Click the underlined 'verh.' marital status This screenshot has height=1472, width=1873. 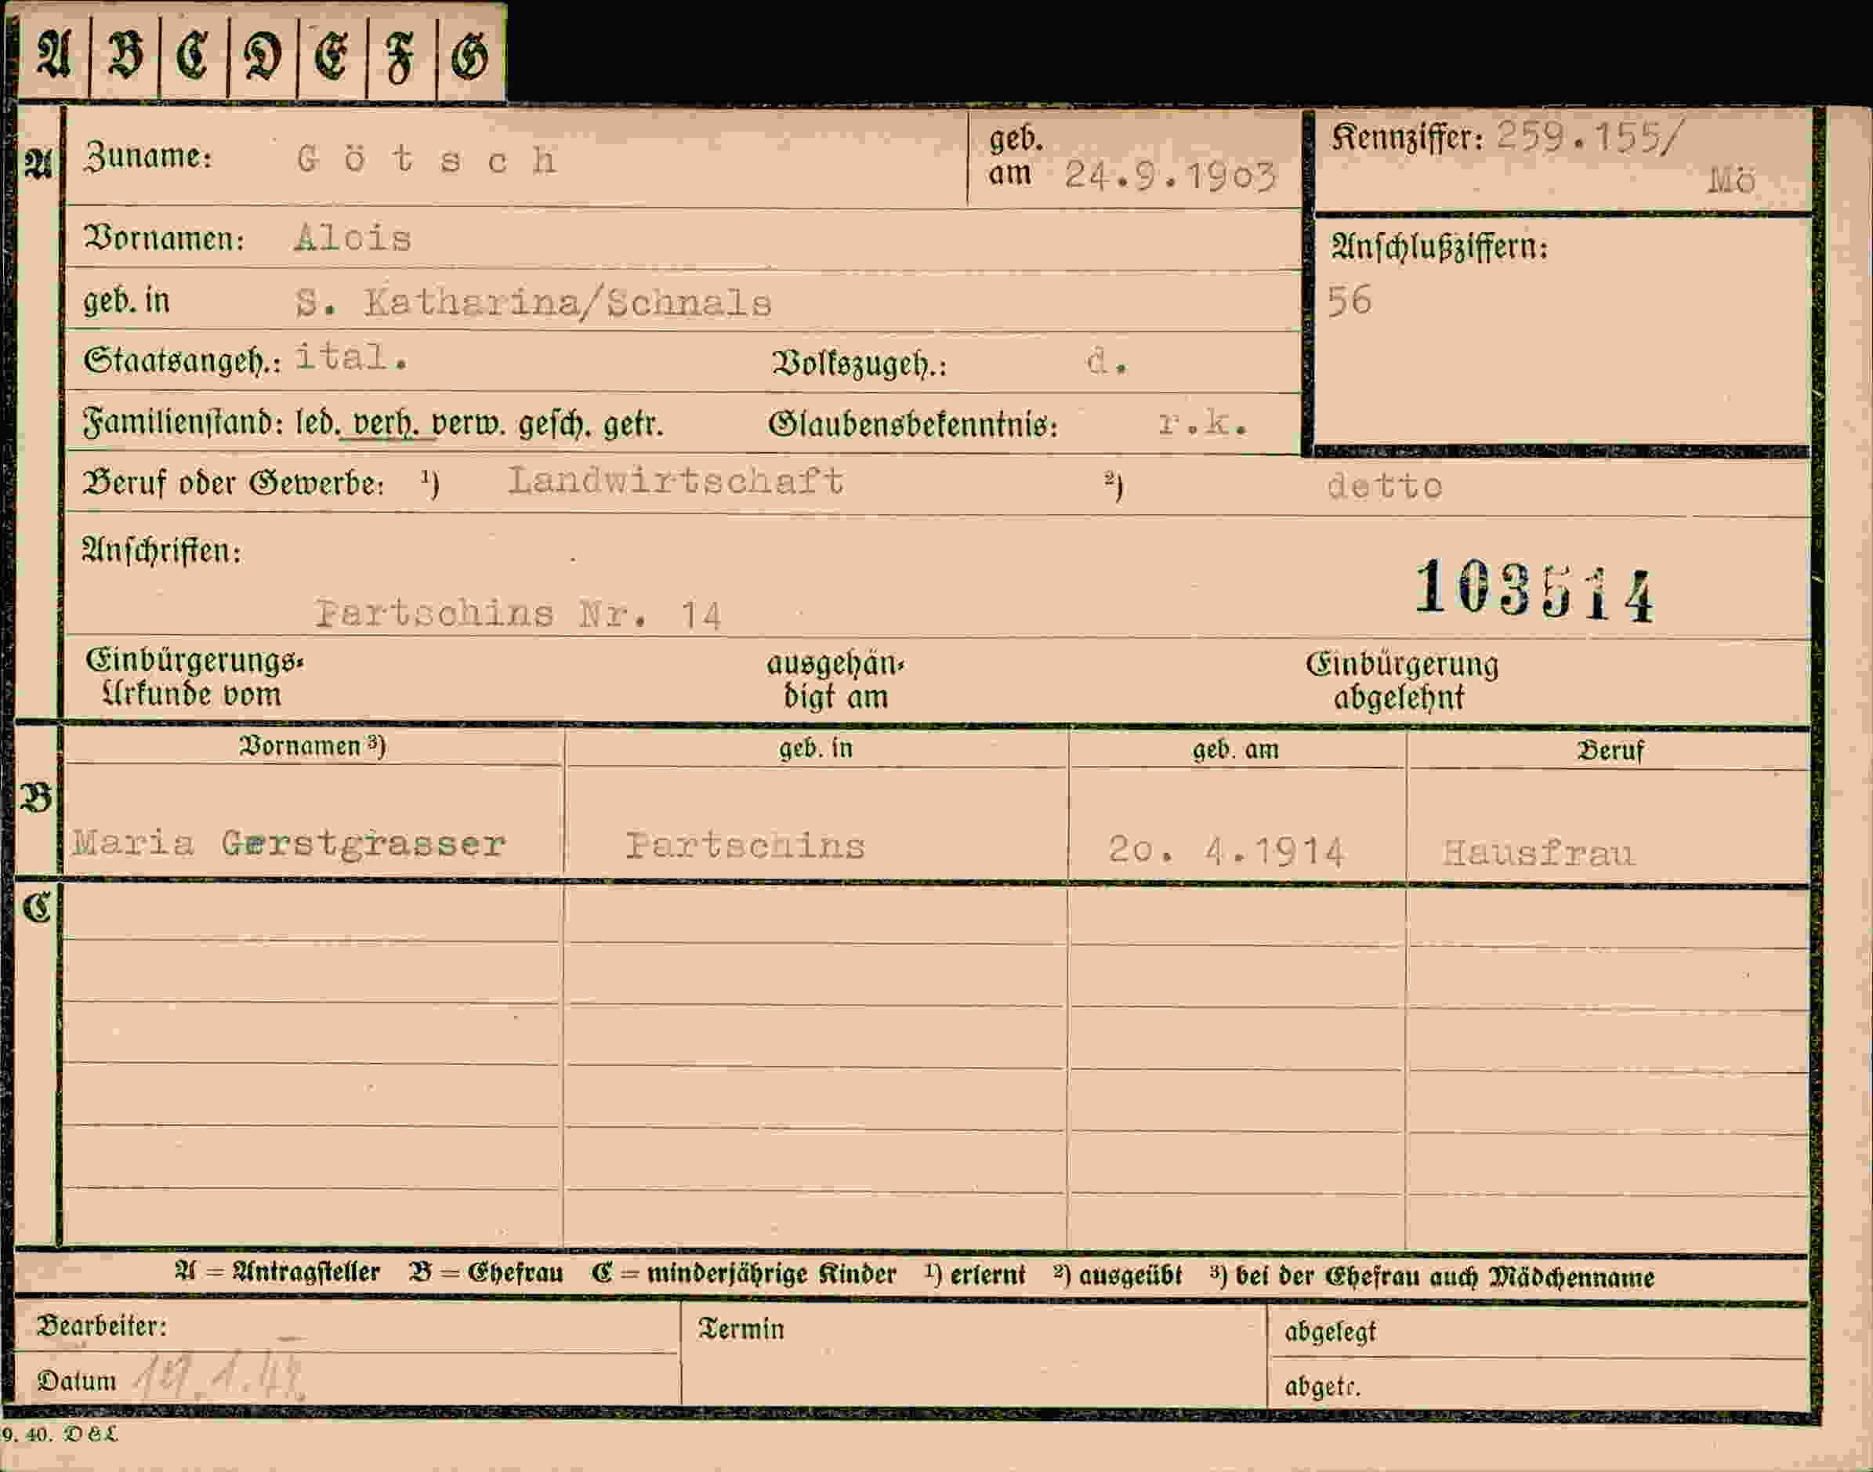tap(387, 424)
